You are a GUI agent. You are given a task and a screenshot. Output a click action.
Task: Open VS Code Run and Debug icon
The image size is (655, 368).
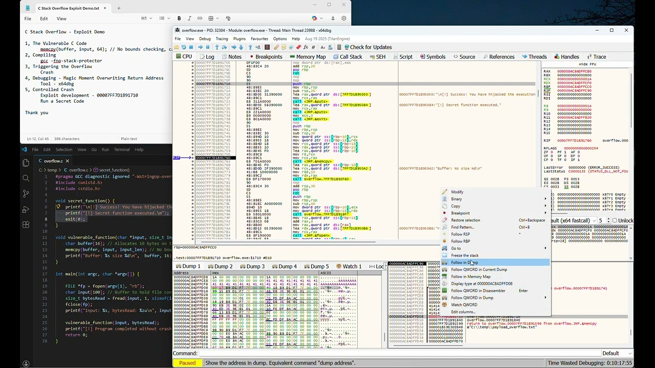[x=26, y=209]
